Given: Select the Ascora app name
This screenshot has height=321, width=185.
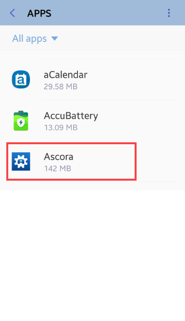Looking at the screenshot, I should click(x=59, y=156).
